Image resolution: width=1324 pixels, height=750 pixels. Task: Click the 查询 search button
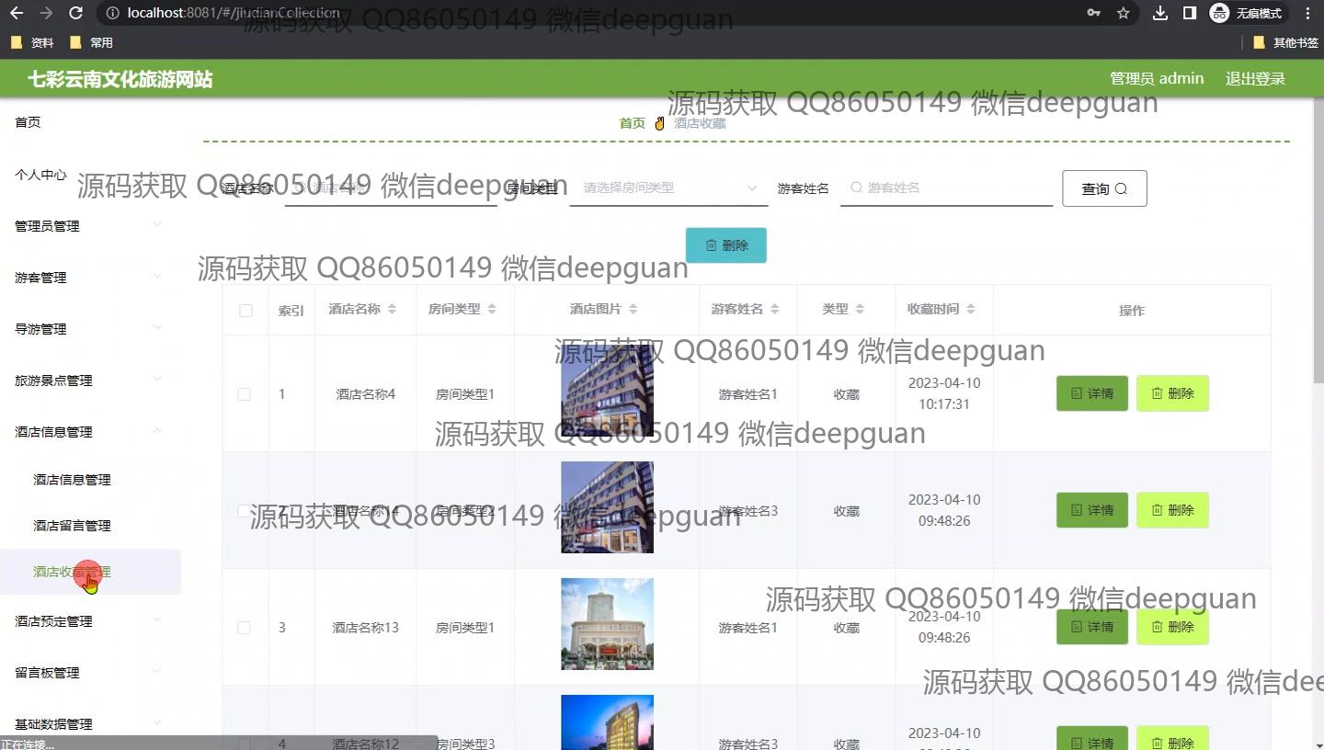(1104, 188)
